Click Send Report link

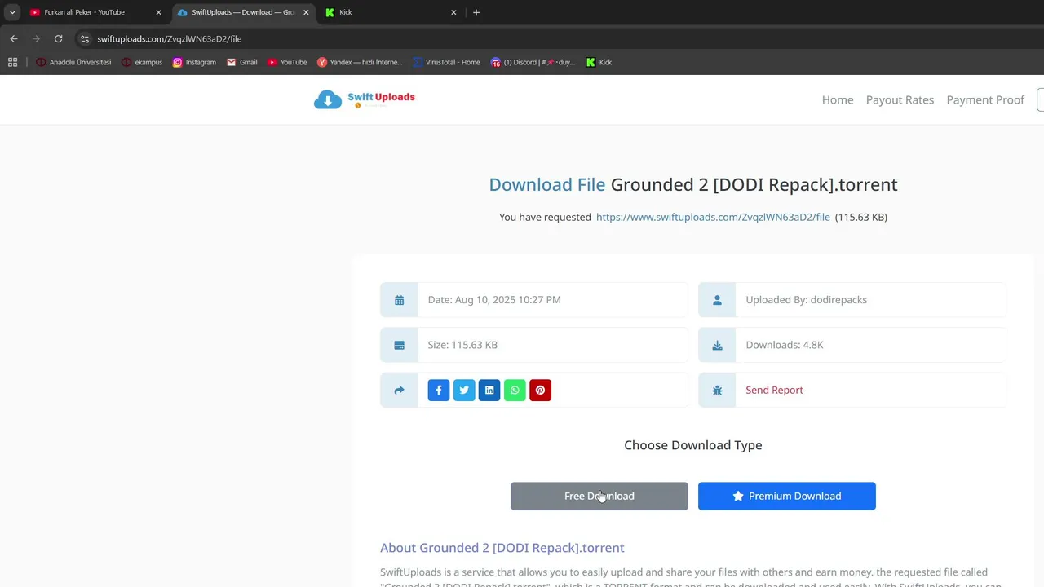774,391
